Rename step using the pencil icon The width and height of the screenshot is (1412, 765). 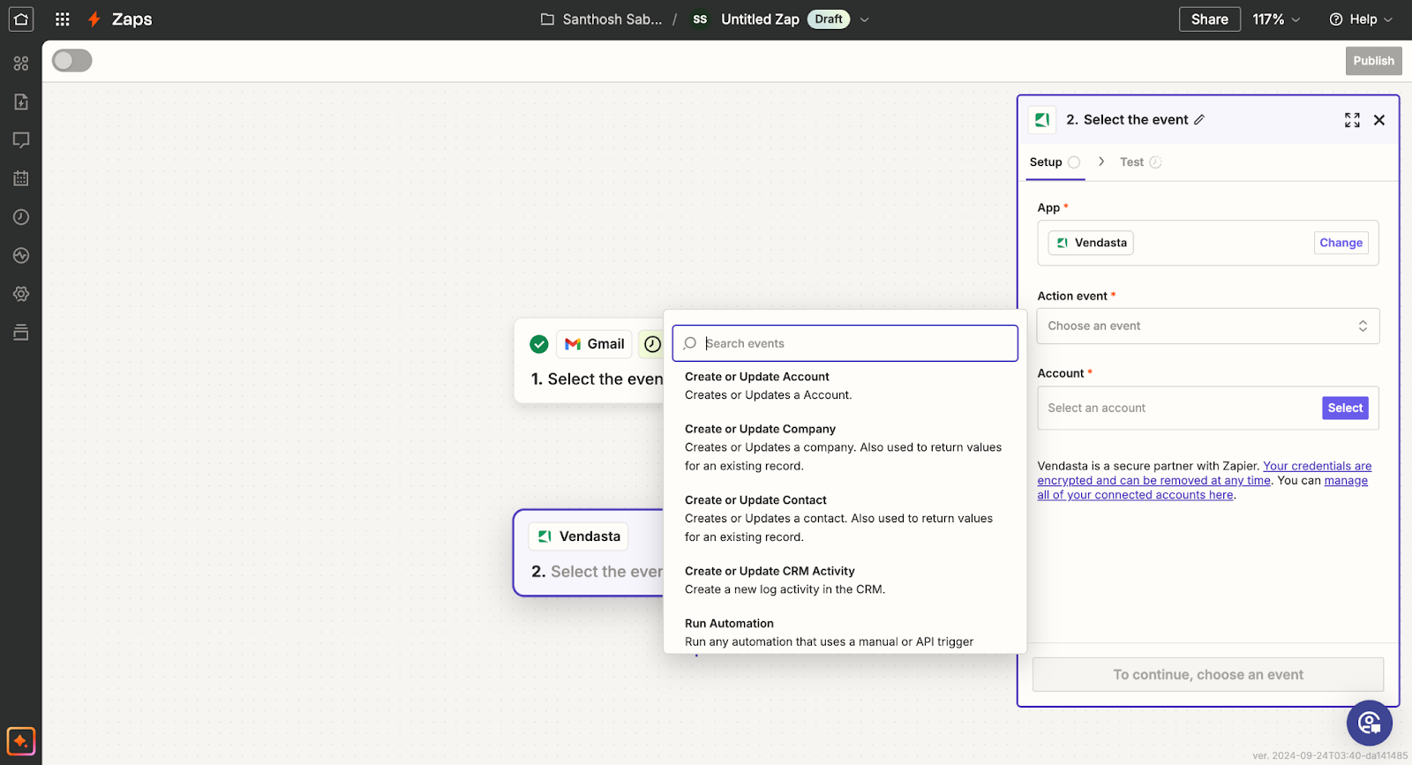[1199, 120]
